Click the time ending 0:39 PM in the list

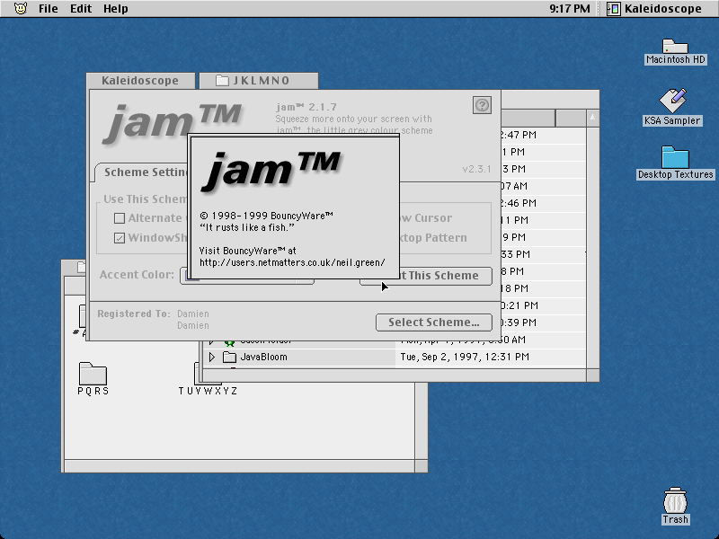pos(519,323)
